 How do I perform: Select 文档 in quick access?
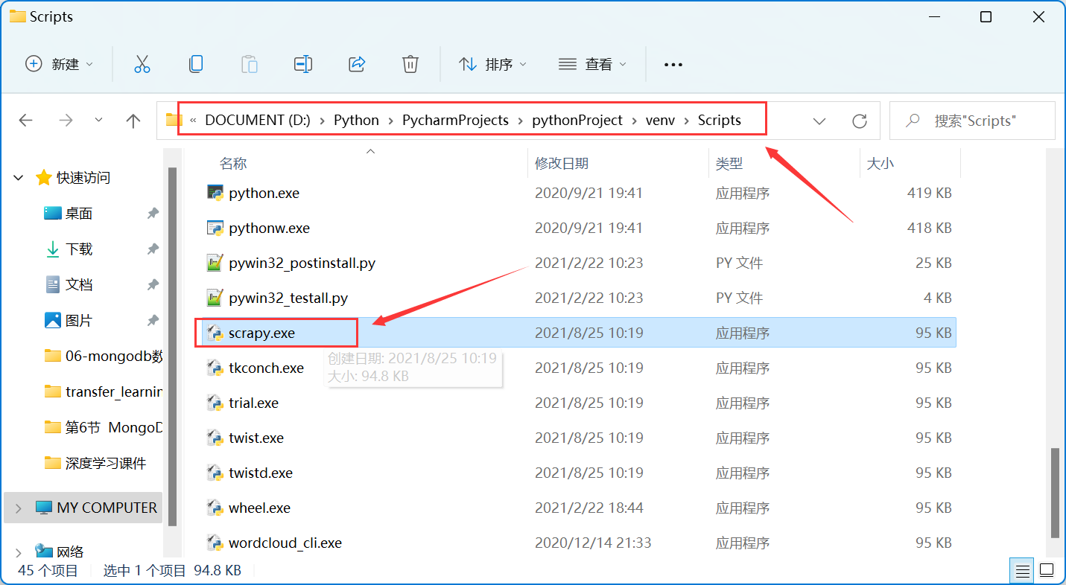click(x=78, y=285)
